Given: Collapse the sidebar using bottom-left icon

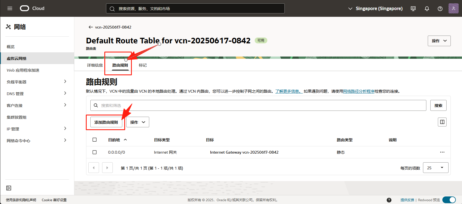Looking at the screenshot, I should pos(9,188).
